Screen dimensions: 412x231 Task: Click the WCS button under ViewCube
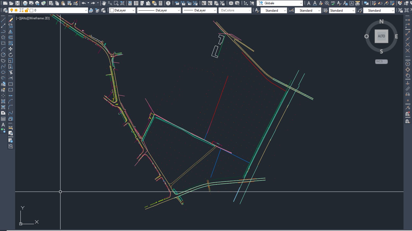click(x=381, y=61)
